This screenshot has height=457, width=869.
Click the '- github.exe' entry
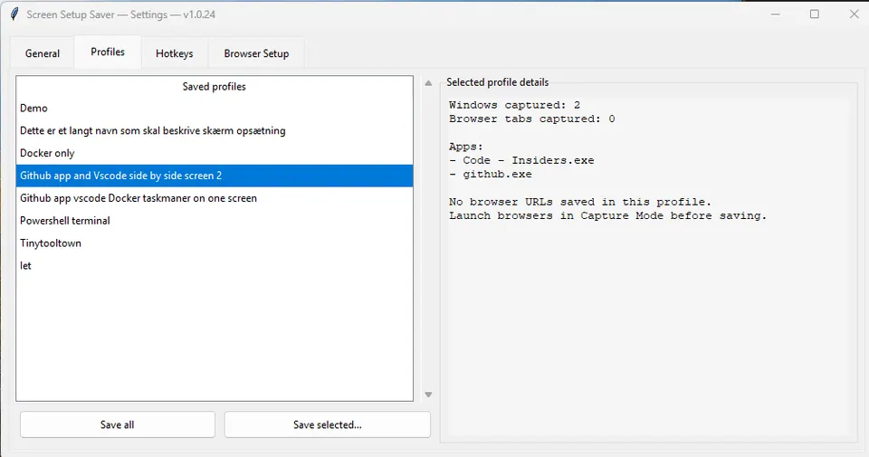[x=491, y=174]
